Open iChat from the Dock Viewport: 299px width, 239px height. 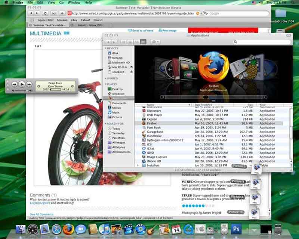click(80, 229)
